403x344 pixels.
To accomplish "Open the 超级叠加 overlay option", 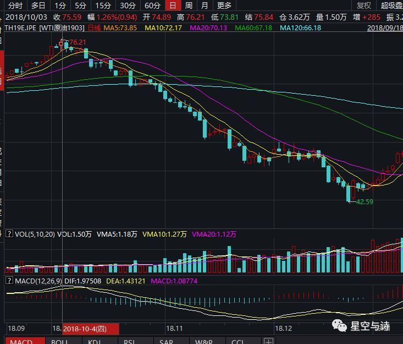I will 391,6.
